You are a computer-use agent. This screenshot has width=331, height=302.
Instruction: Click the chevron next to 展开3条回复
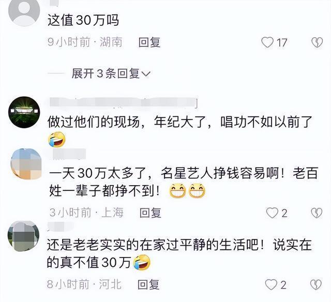tap(146, 74)
